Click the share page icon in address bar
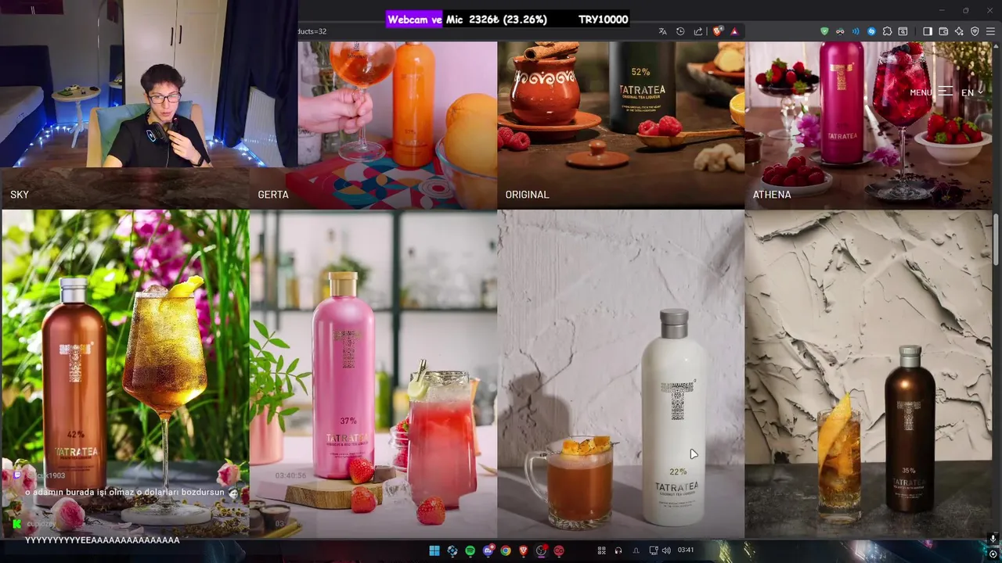Viewport: 1002px width, 563px height. point(698,31)
